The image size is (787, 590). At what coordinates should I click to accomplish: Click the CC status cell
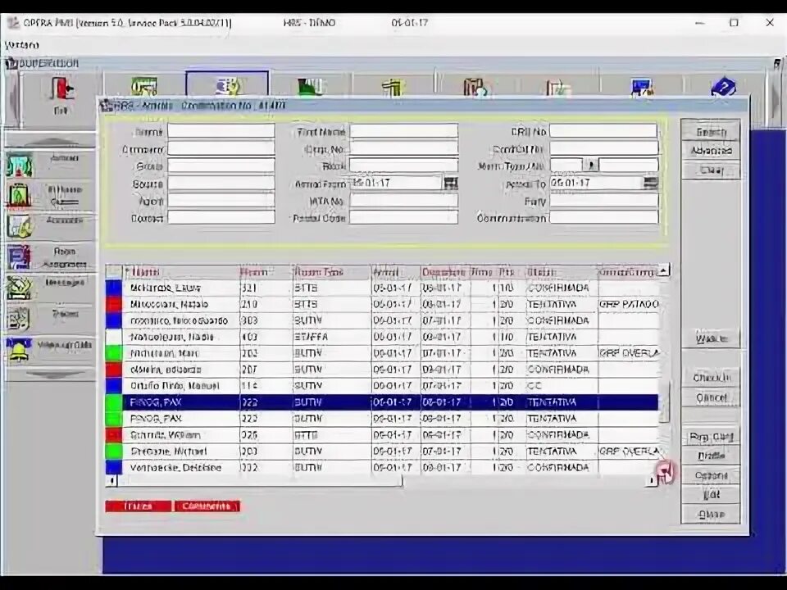pos(561,386)
